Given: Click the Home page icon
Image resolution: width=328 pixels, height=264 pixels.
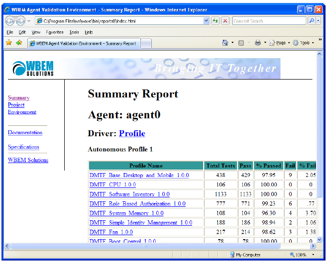Looking at the screenshot, I should (225, 43).
